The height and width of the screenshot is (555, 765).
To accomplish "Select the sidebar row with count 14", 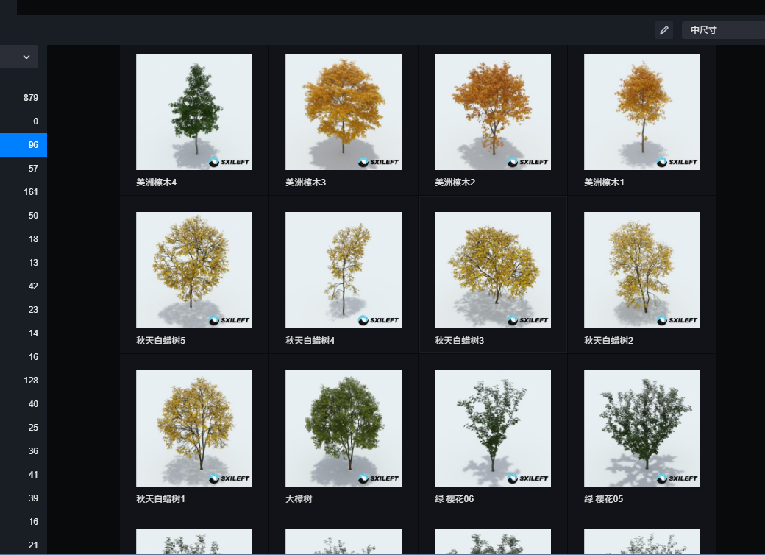I will point(24,333).
